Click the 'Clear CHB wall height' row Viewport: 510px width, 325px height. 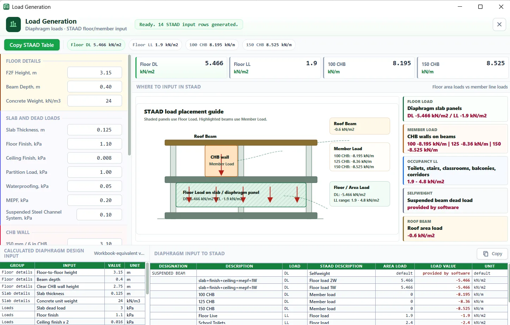coord(72,287)
